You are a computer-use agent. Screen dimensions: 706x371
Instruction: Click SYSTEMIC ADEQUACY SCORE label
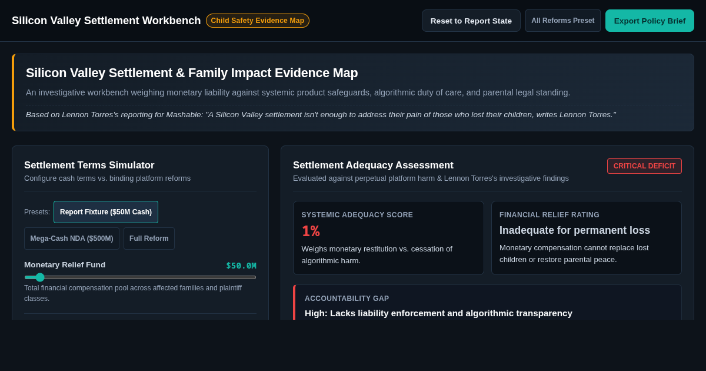tap(357, 215)
